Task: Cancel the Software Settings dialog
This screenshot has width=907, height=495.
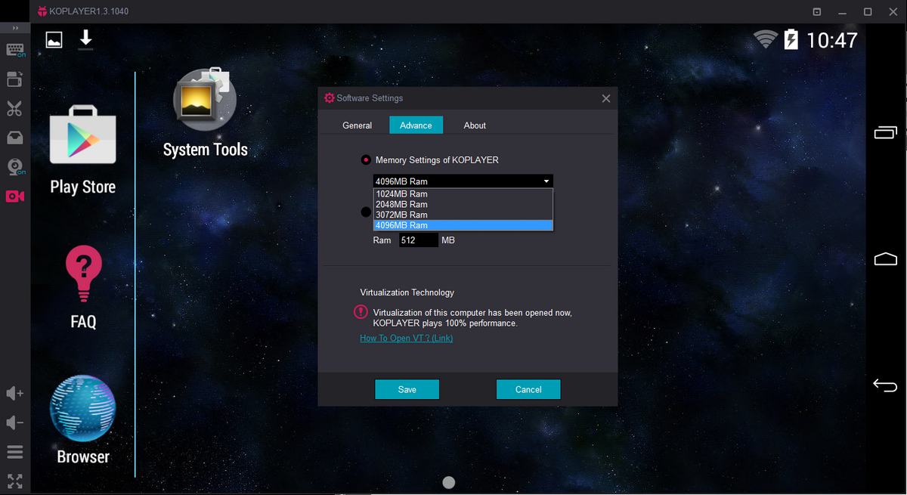Action: pos(528,389)
